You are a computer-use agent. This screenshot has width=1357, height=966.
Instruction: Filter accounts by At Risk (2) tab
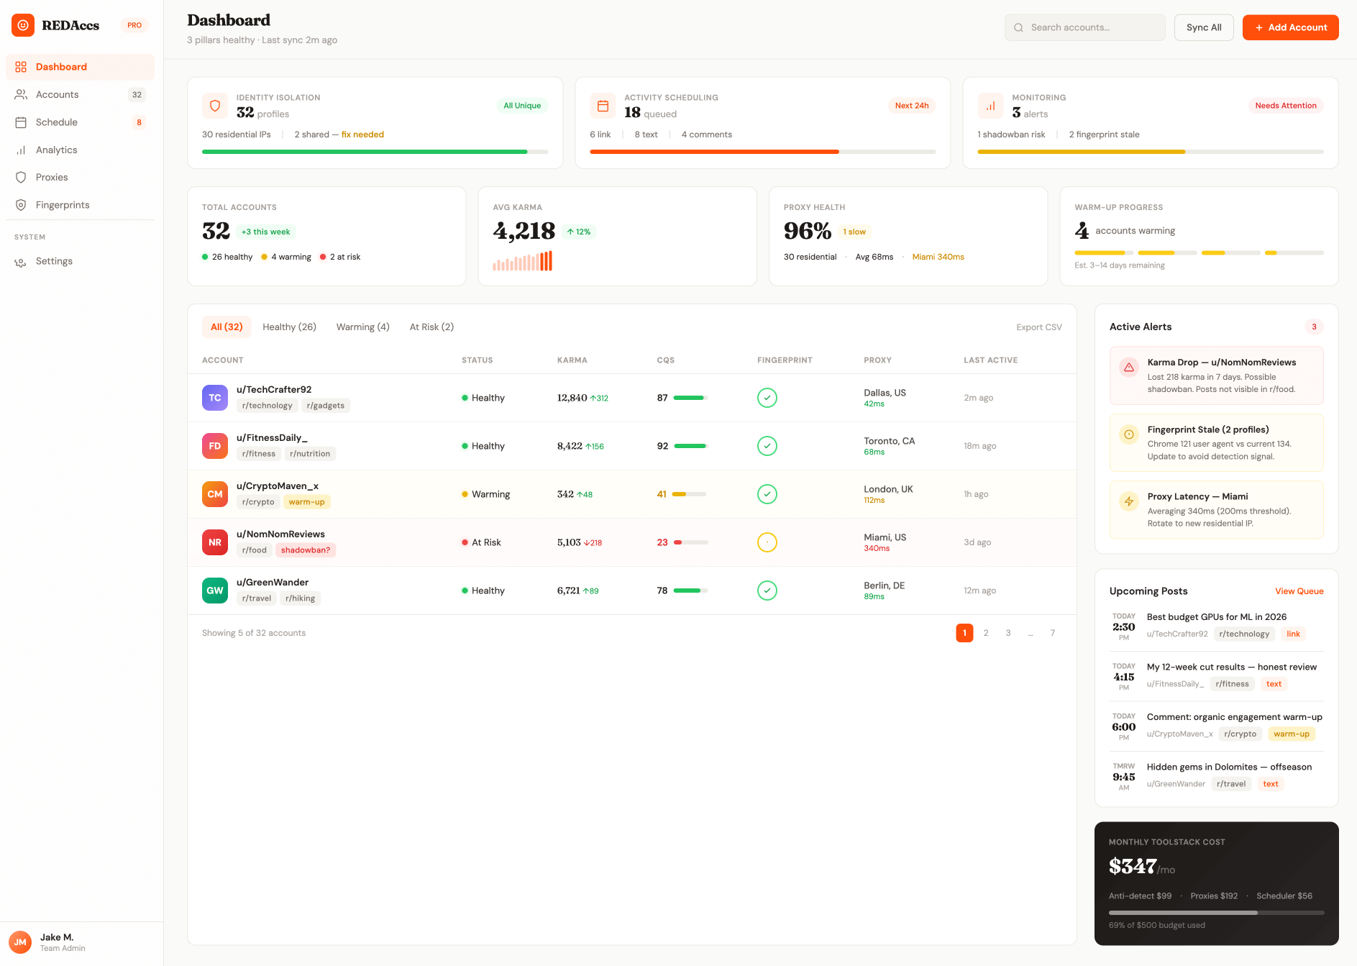pos(431,327)
